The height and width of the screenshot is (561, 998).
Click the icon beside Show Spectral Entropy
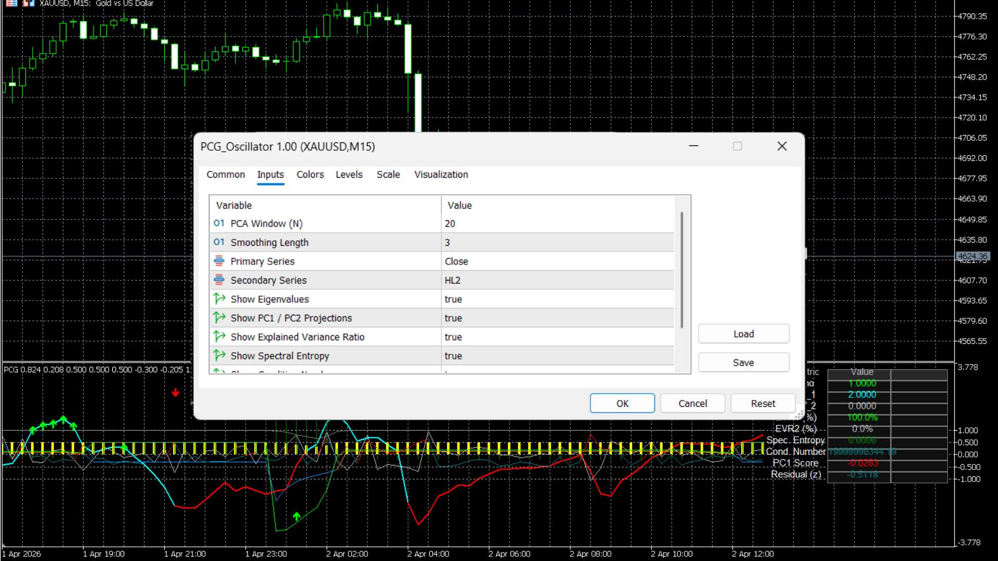(x=219, y=355)
